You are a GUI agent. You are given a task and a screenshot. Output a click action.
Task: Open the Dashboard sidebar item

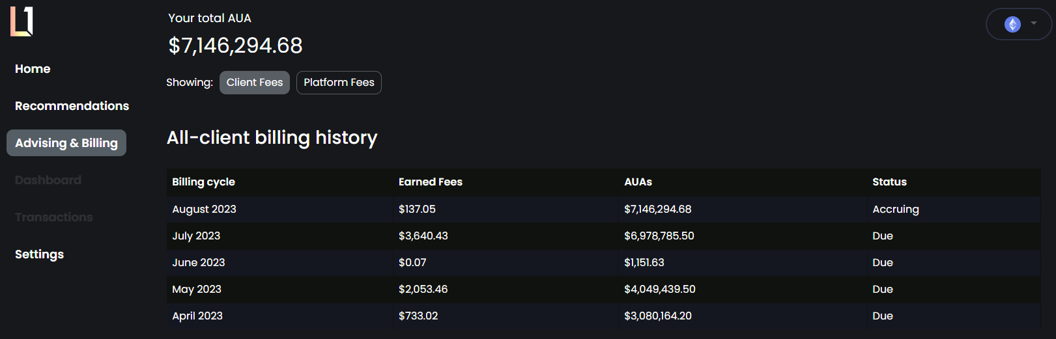[x=48, y=180]
